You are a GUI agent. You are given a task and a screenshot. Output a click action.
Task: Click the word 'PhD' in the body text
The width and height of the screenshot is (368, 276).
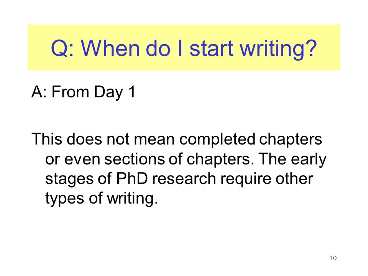[132, 179]
